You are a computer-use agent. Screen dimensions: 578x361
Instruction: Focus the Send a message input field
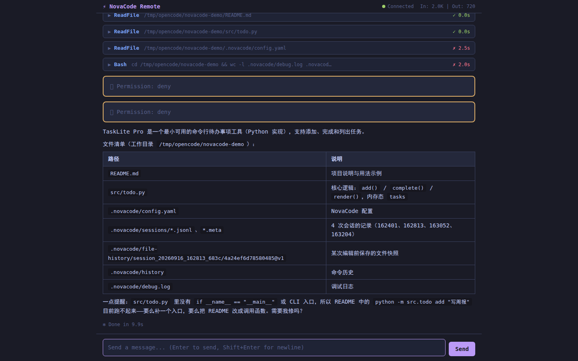point(274,347)
